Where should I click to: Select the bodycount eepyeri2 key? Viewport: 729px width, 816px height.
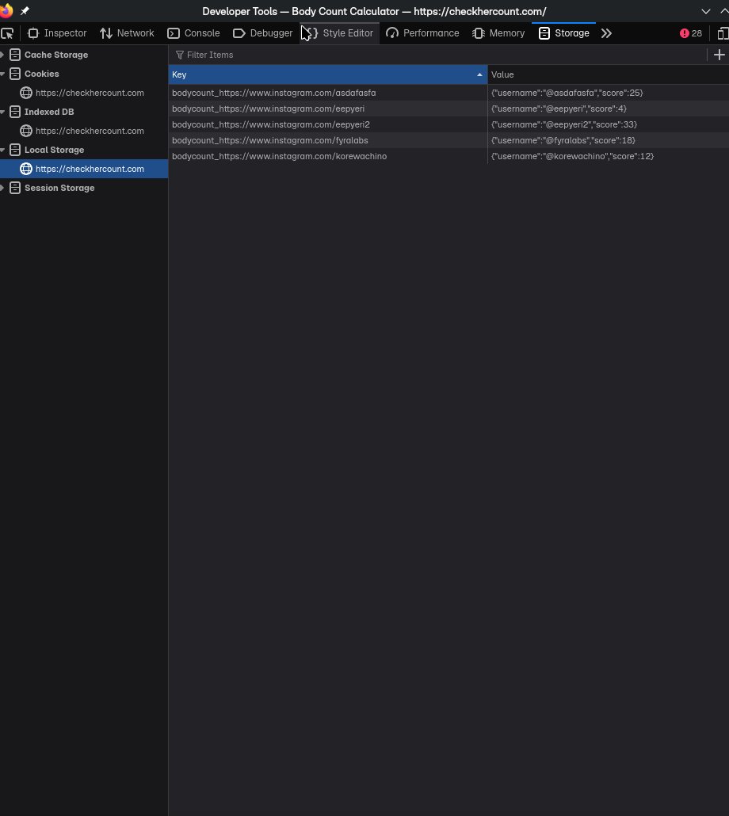(271, 124)
